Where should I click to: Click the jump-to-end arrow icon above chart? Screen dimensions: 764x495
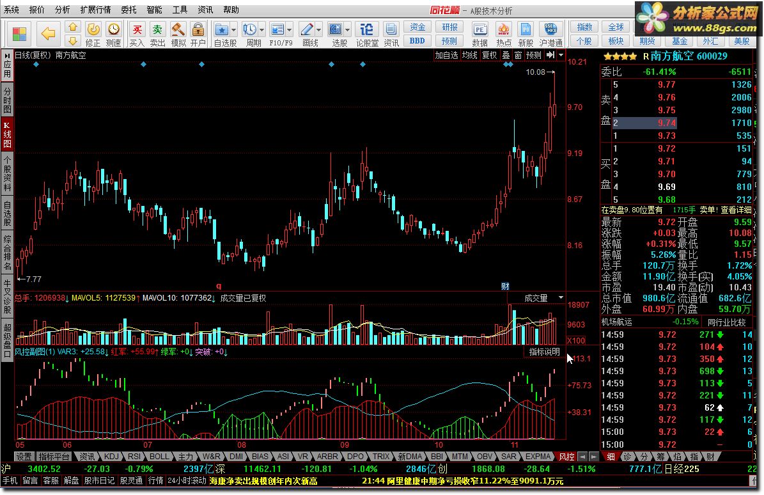550,55
